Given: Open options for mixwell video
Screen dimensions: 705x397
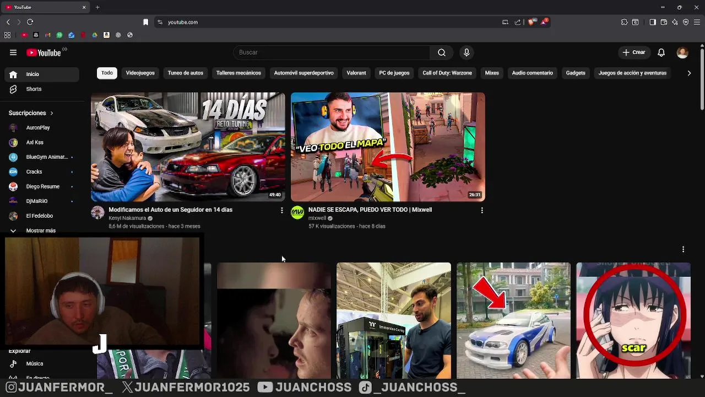Looking at the screenshot, I should (482, 210).
